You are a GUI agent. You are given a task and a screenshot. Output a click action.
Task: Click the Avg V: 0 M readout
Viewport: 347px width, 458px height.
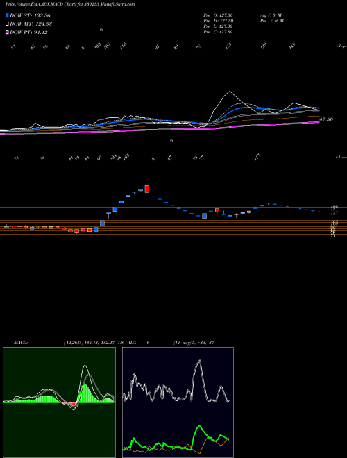pyautogui.click(x=271, y=15)
